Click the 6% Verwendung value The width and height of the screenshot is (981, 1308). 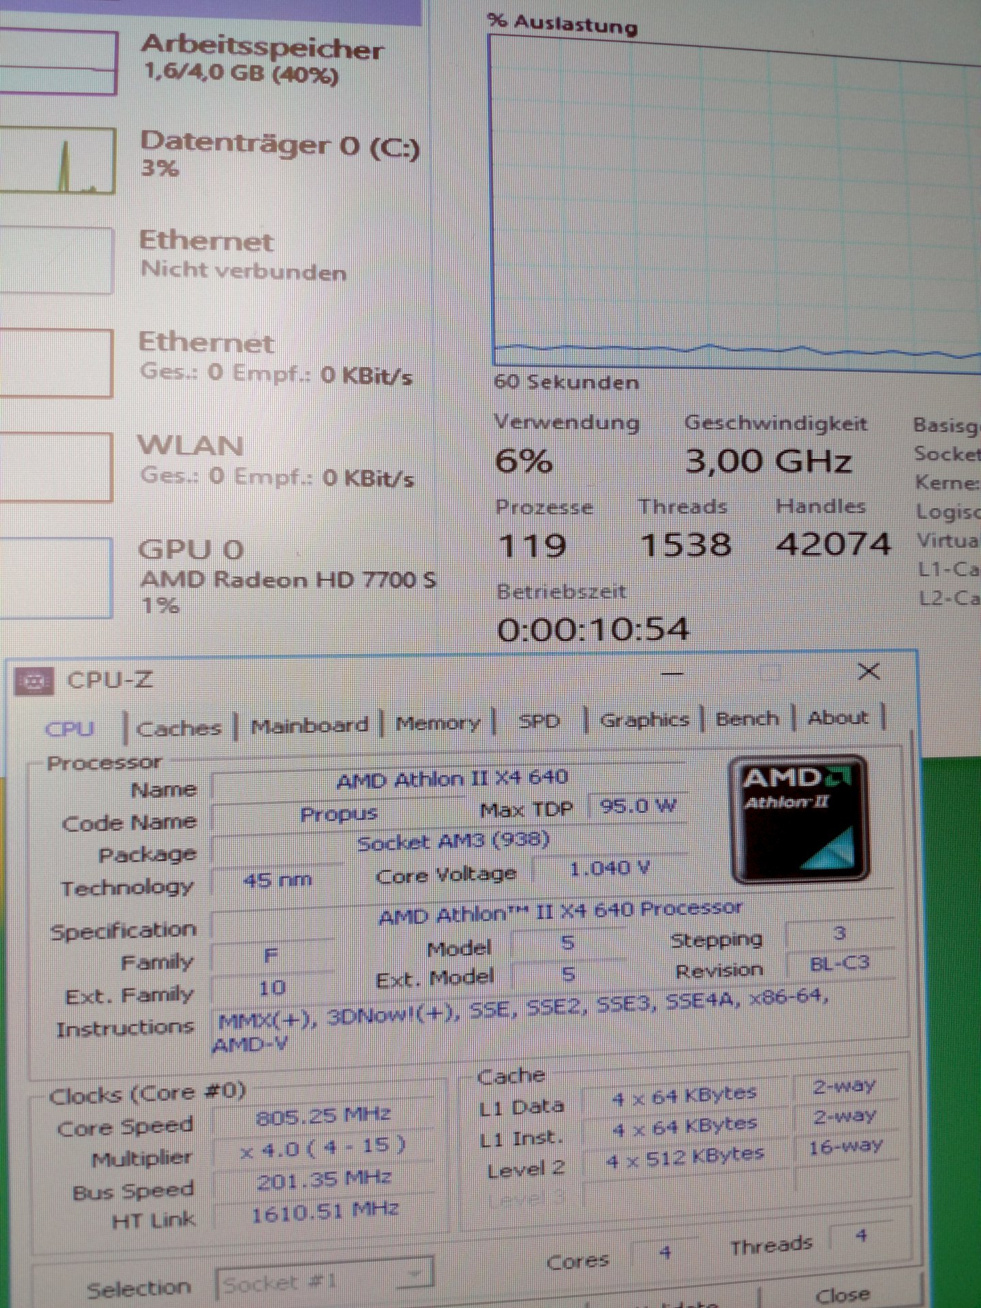tap(523, 461)
